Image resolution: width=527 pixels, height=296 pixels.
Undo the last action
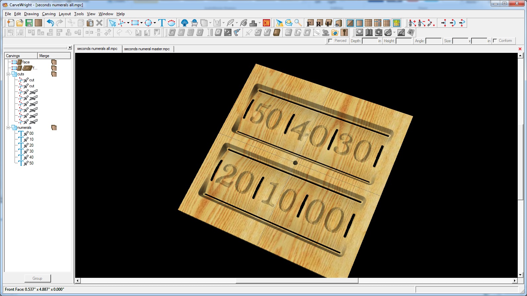coord(50,23)
